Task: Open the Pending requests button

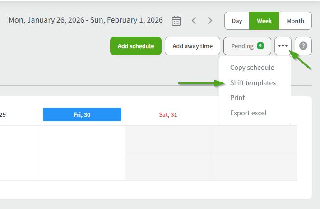Action: coord(247,46)
